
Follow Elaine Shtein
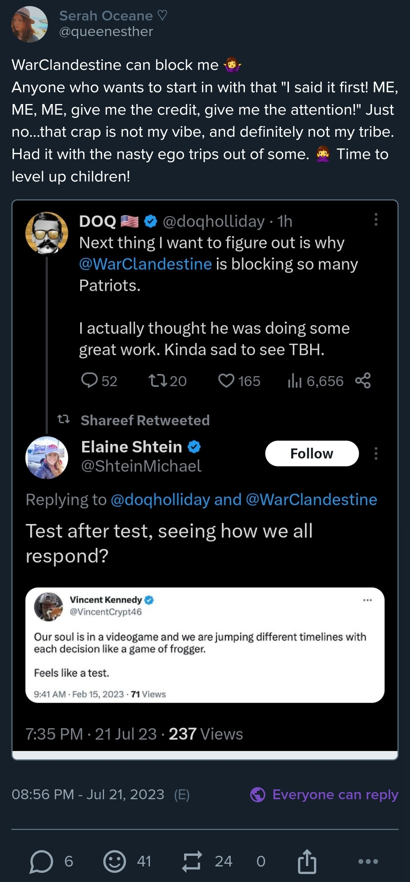coord(312,453)
